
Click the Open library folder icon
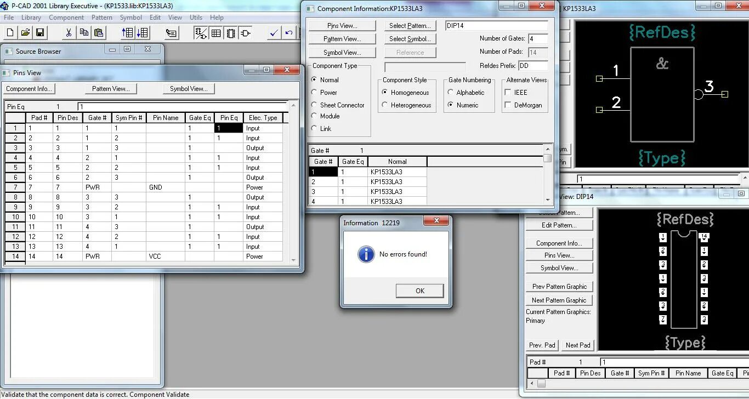coord(25,33)
